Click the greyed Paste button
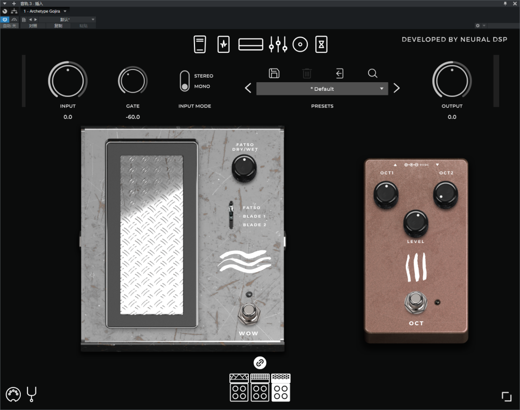Viewport: 520px width, 410px height. [83, 25]
